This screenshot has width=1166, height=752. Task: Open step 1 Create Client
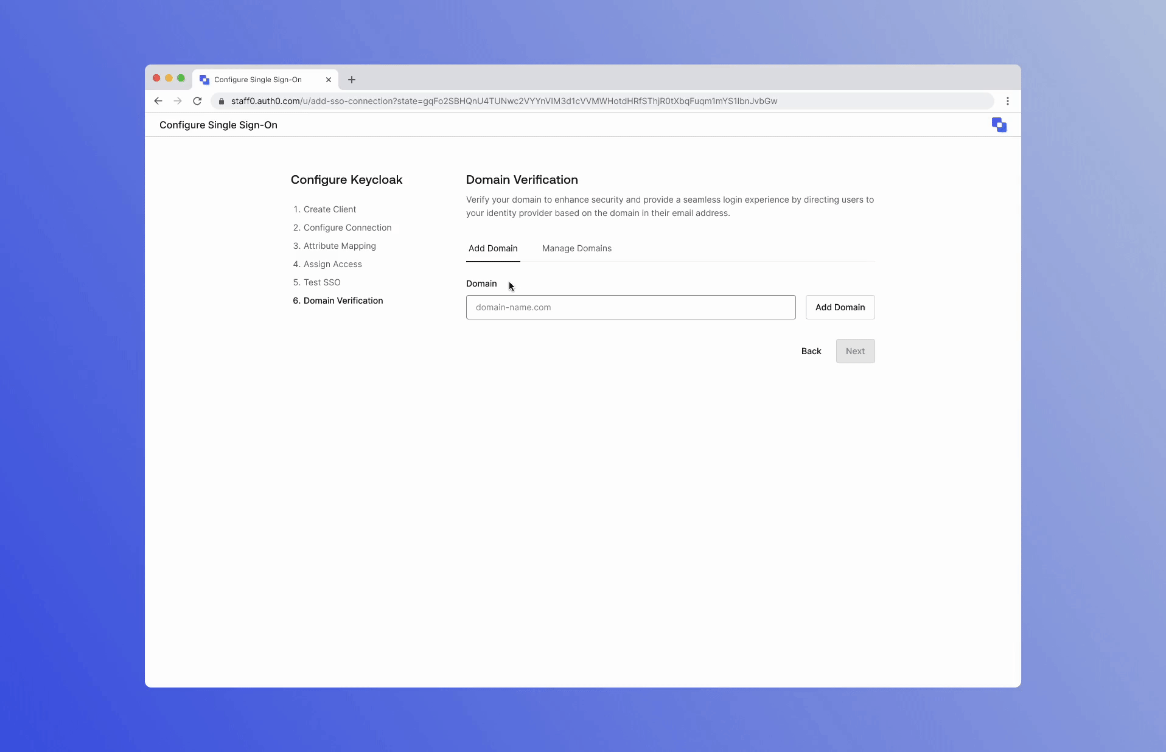point(325,209)
